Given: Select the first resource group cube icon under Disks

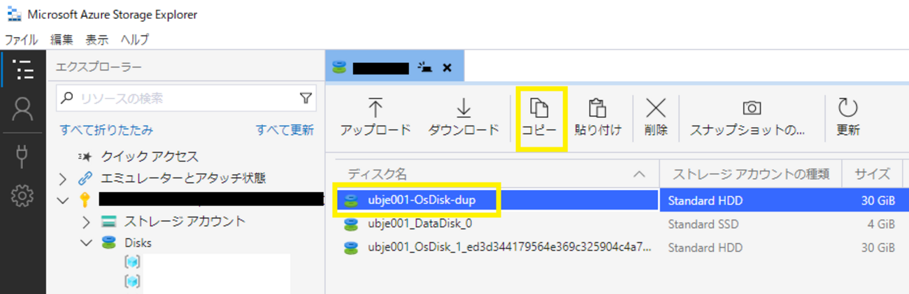Looking at the screenshot, I should coord(132,262).
